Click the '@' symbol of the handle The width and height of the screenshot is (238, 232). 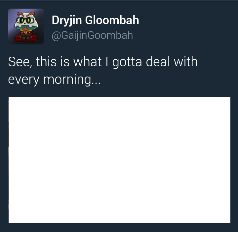(56, 36)
